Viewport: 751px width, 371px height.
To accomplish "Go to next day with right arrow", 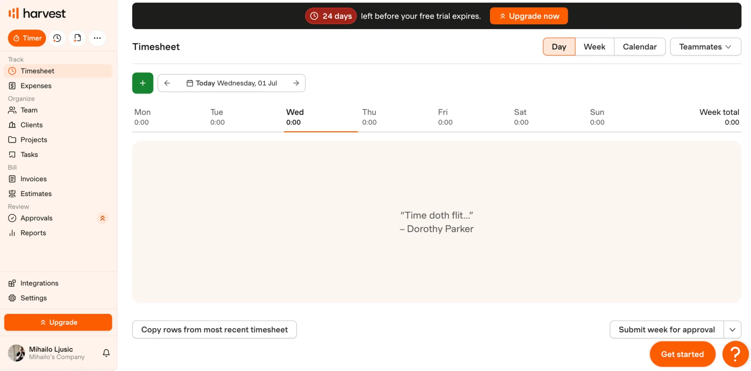I will [296, 83].
